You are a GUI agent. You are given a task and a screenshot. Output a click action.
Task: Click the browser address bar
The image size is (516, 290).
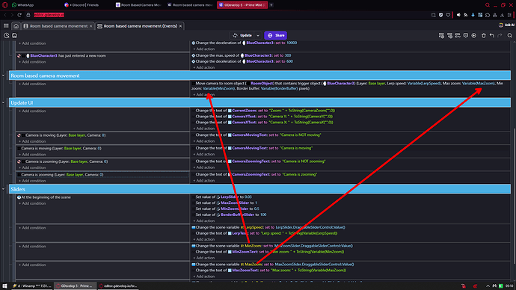pos(227,15)
